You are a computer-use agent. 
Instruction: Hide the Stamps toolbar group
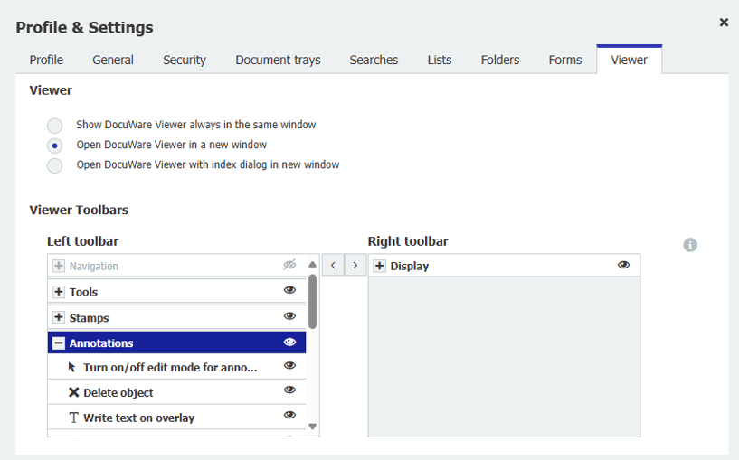289,317
